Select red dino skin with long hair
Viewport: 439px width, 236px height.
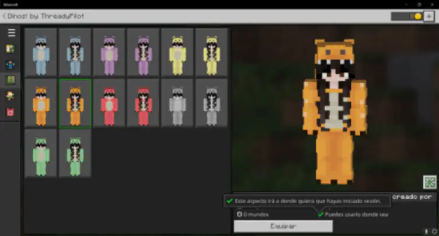(x=144, y=103)
